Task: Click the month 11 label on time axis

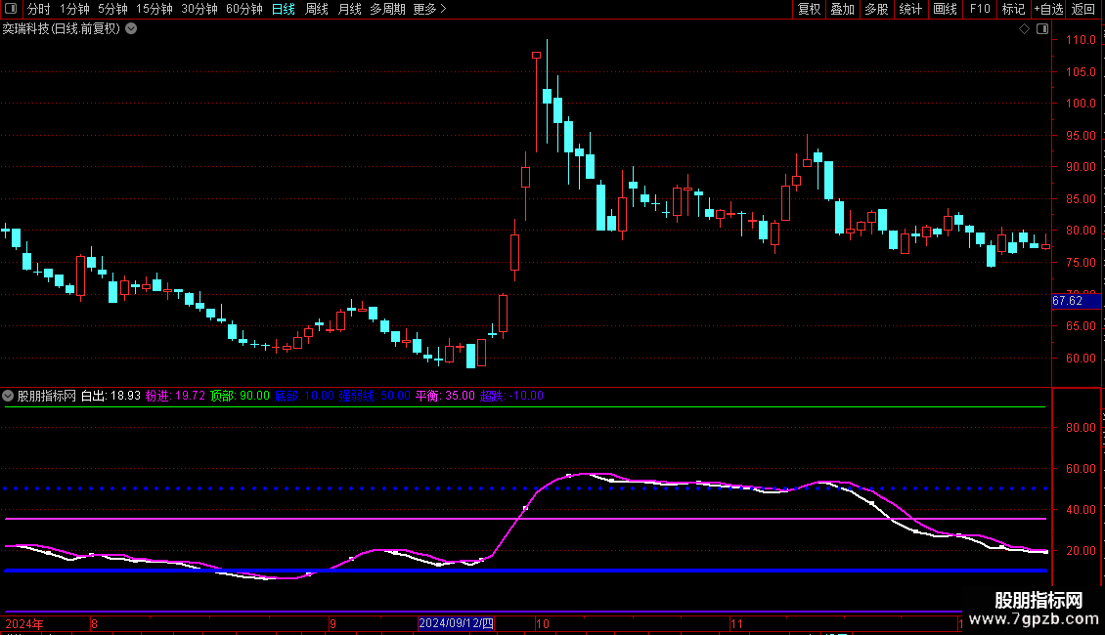Action: (x=736, y=623)
